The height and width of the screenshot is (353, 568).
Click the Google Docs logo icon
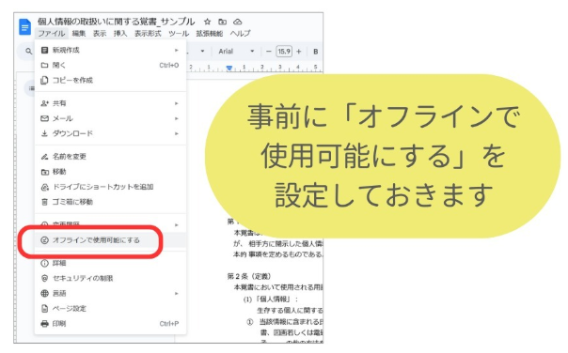(x=24, y=27)
